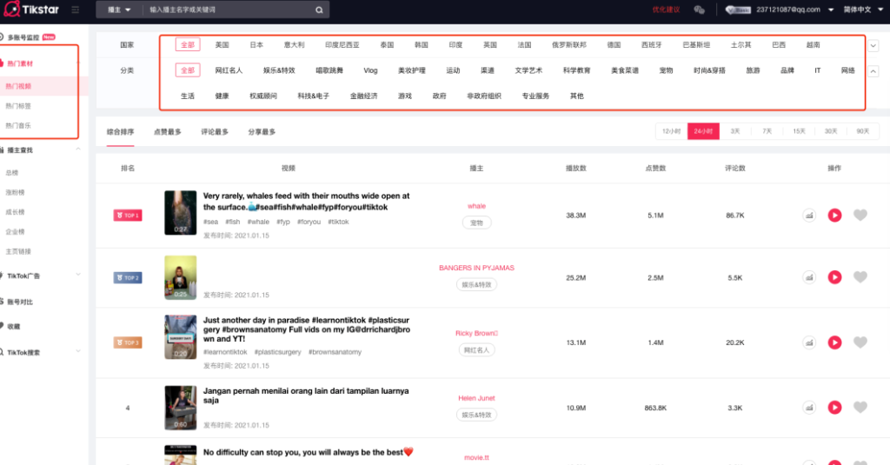Collapse sidebar with the hamburger menu icon
This screenshot has width=890, height=465.
point(76,10)
